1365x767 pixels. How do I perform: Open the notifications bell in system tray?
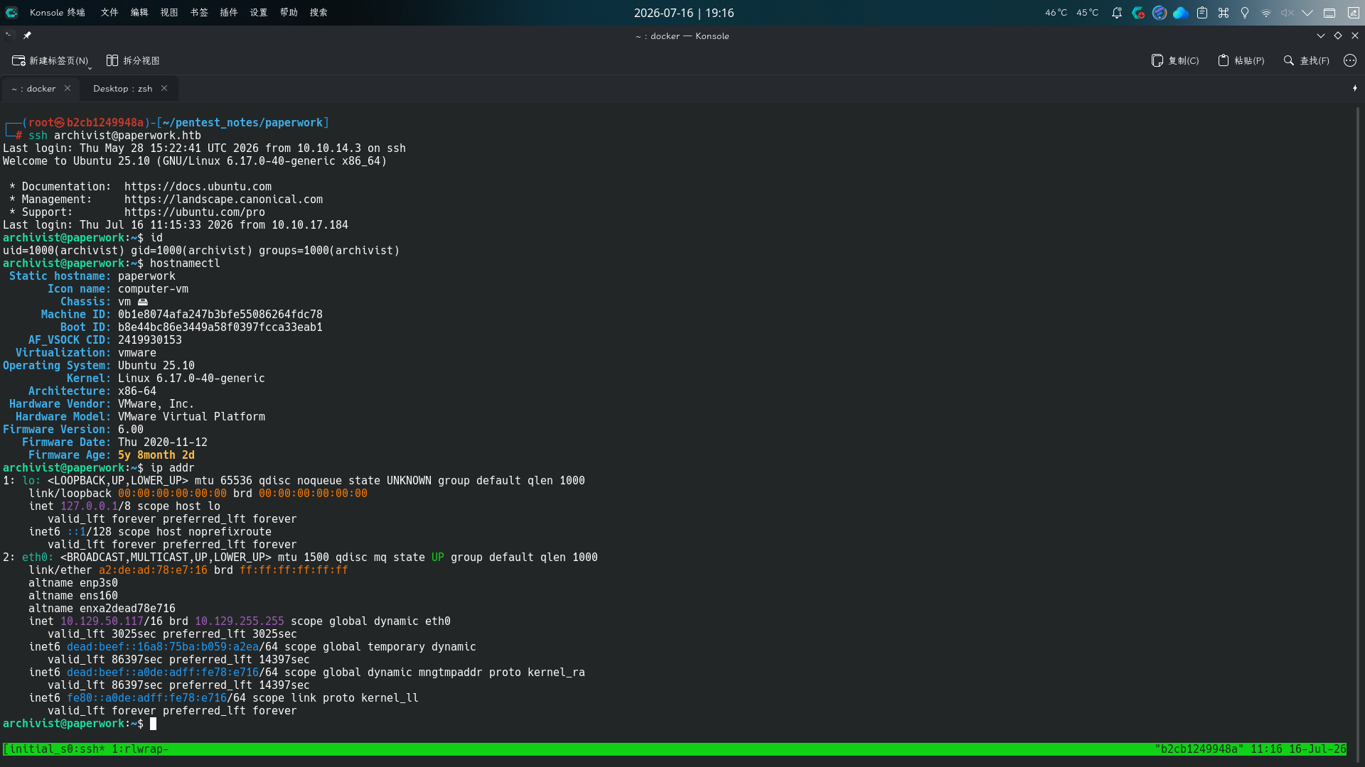pyautogui.click(x=1117, y=13)
